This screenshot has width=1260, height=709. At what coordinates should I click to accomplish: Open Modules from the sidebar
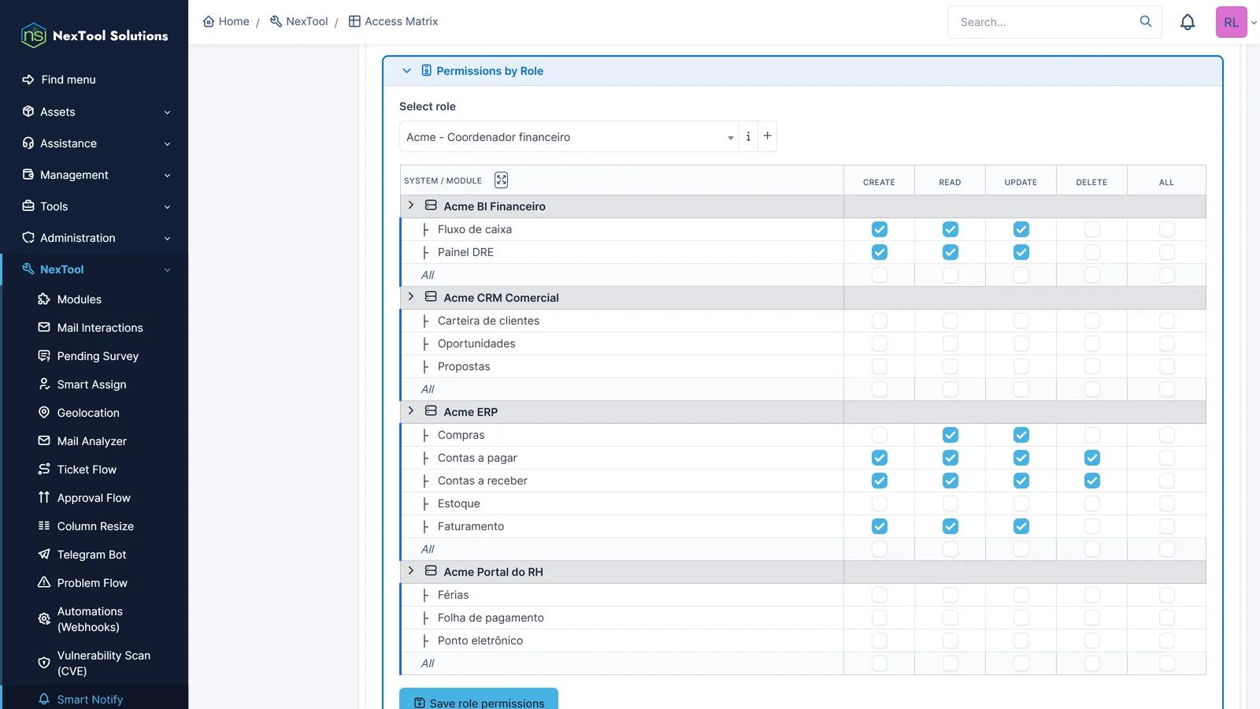point(79,299)
